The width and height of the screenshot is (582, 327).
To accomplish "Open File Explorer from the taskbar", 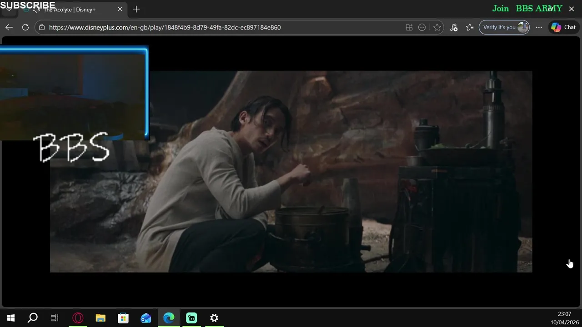I will pos(100,318).
